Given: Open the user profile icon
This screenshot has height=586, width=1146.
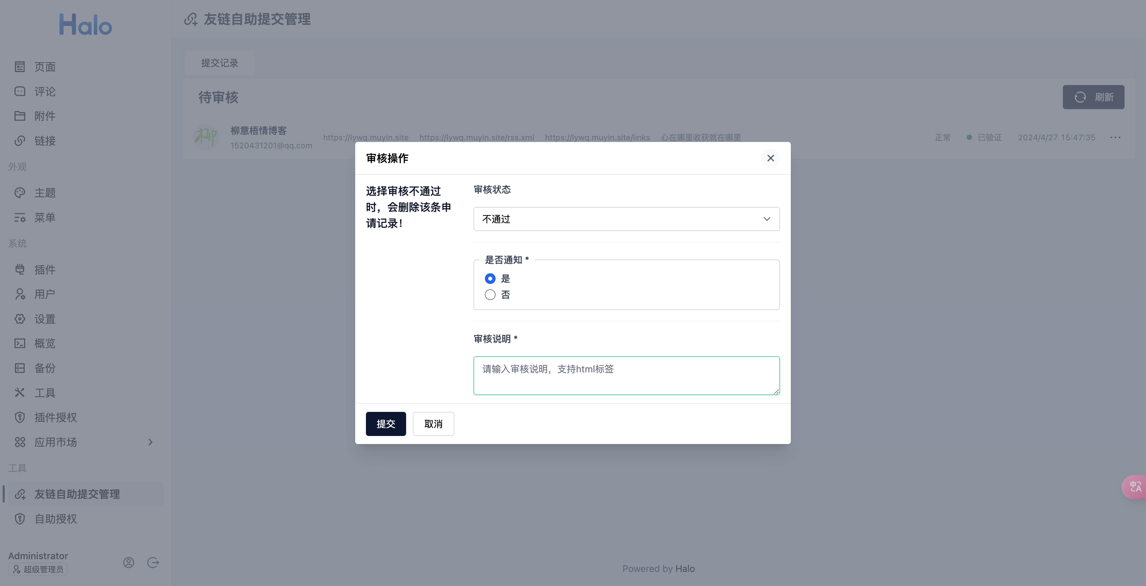Looking at the screenshot, I should click(129, 563).
